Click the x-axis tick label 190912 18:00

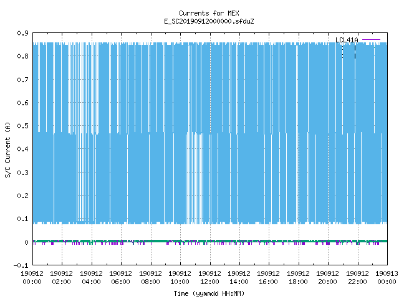(298, 277)
